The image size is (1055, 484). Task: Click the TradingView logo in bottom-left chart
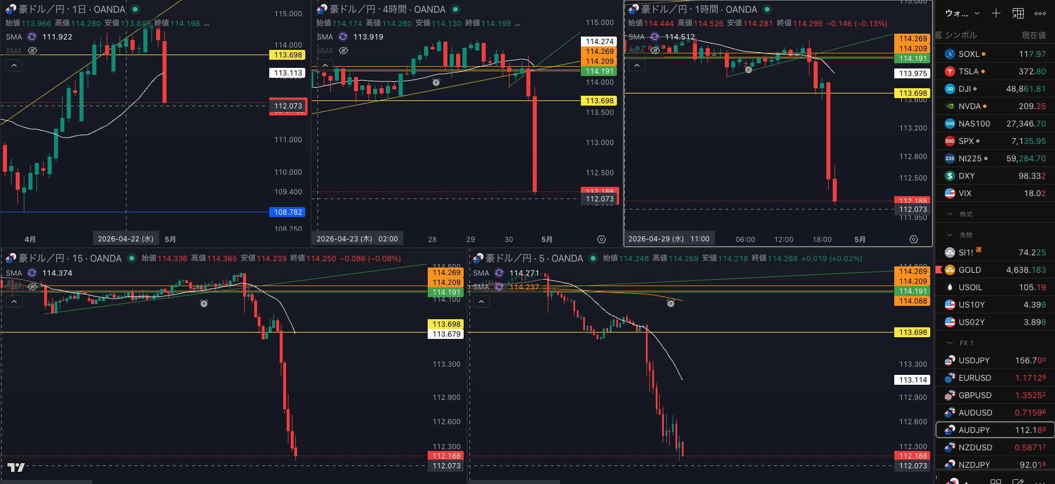(16, 467)
